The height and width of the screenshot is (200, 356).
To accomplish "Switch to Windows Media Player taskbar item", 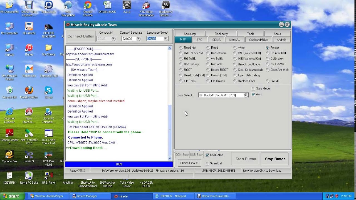I will pos(49,196).
